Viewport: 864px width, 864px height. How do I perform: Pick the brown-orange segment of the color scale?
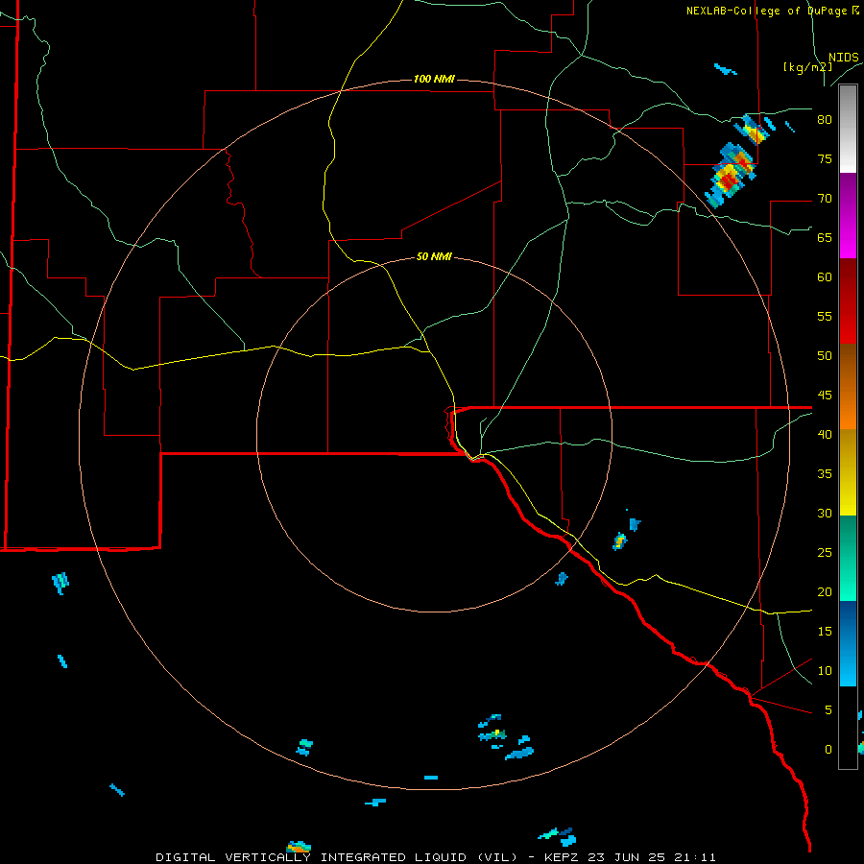click(x=848, y=387)
